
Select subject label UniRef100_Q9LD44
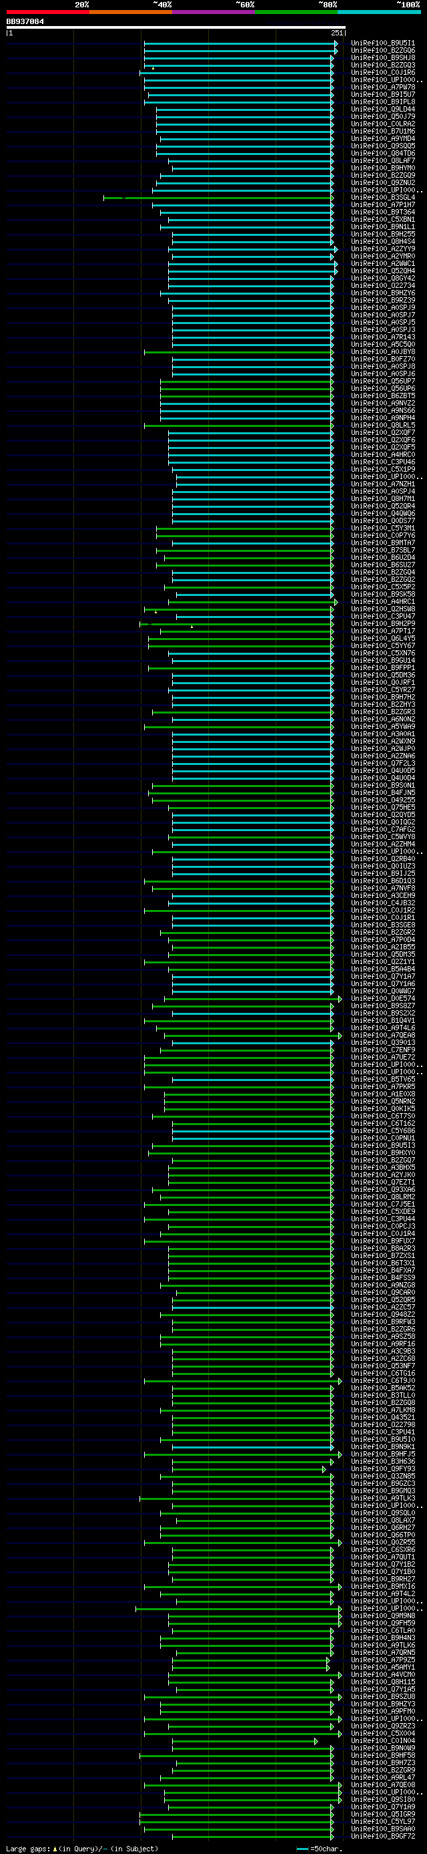[382, 110]
